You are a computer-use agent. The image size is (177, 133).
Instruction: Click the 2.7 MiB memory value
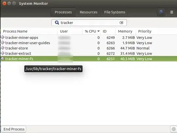(128, 38)
